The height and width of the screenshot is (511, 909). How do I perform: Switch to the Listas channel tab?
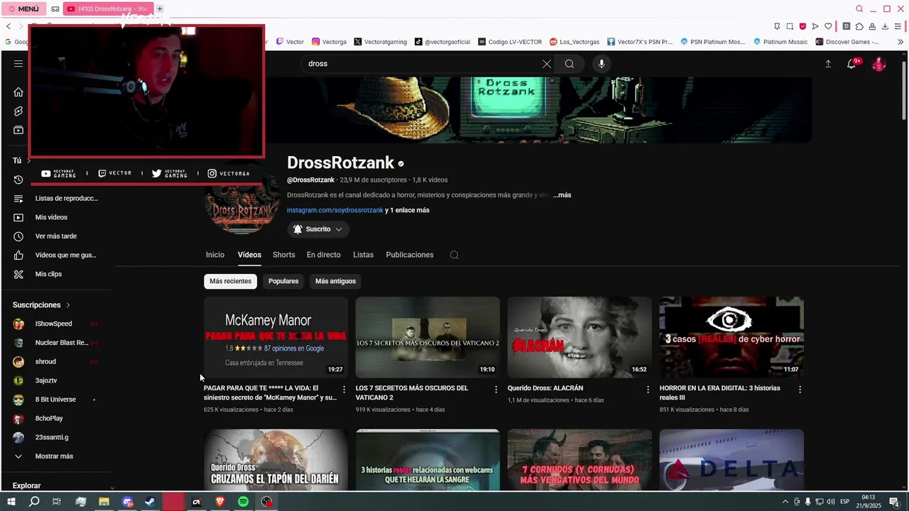(x=363, y=255)
